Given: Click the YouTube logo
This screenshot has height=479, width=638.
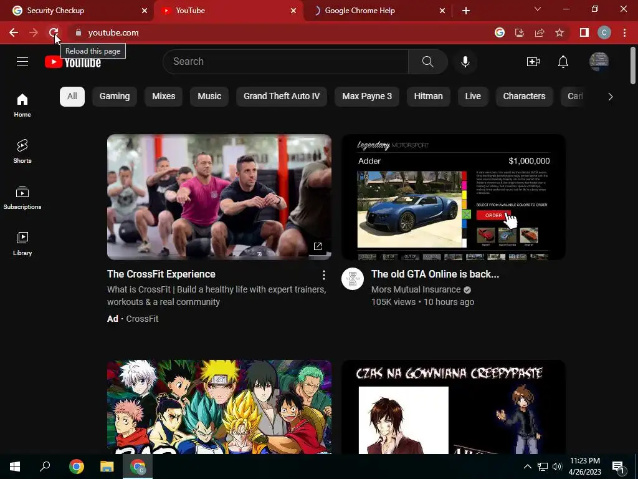Looking at the screenshot, I should pos(73,62).
